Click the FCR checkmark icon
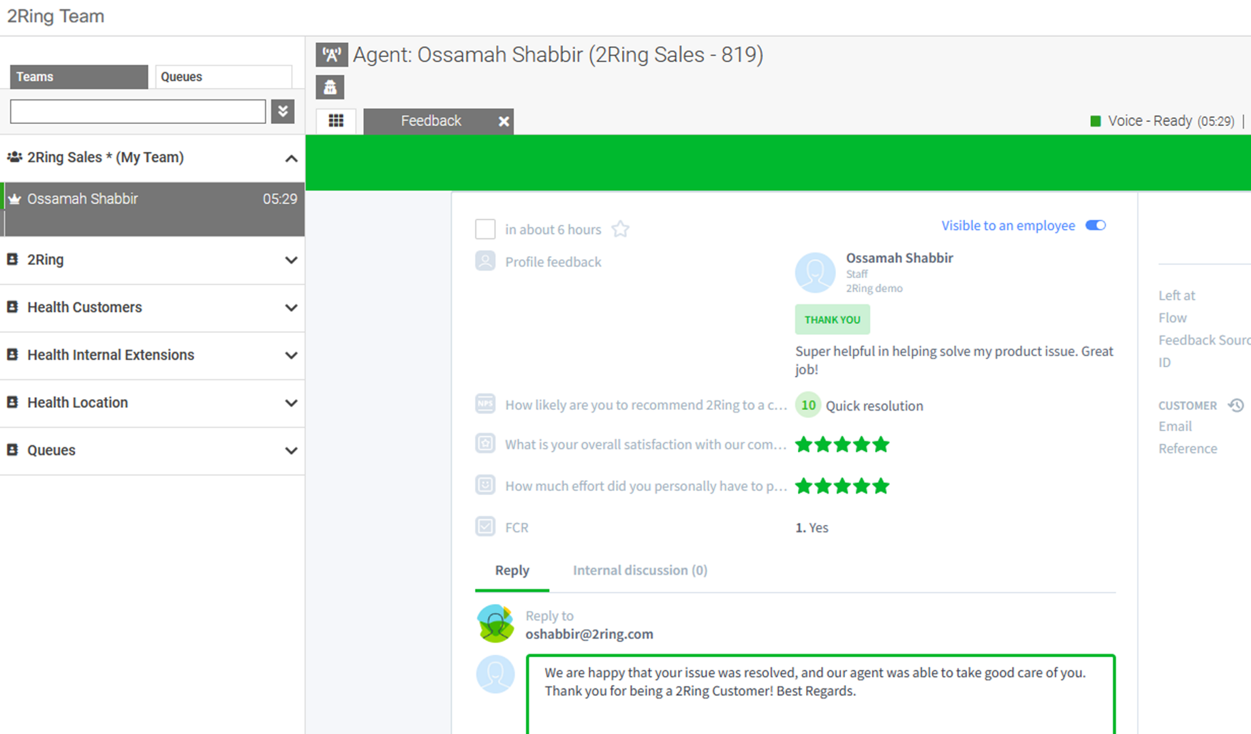Viewport: 1251px width, 734px height. 485,527
